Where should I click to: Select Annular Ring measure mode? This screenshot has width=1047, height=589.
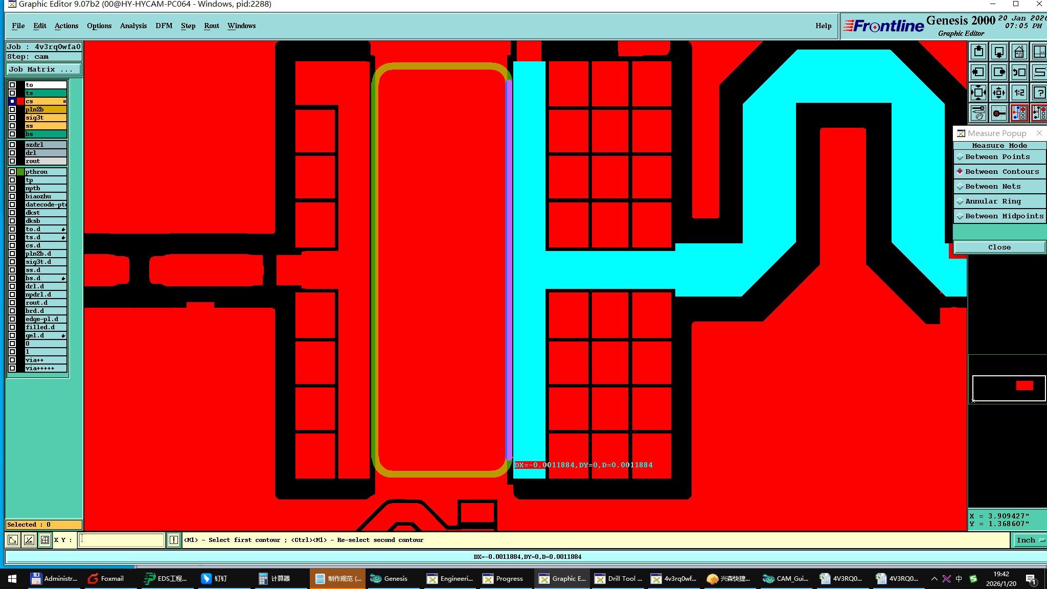[992, 201]
